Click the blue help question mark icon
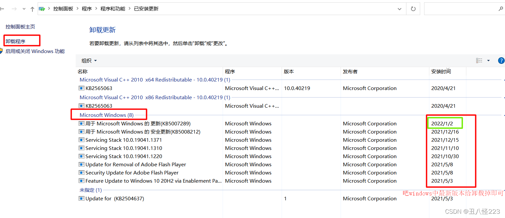The image size is (505, 218). tap(501, 61)
